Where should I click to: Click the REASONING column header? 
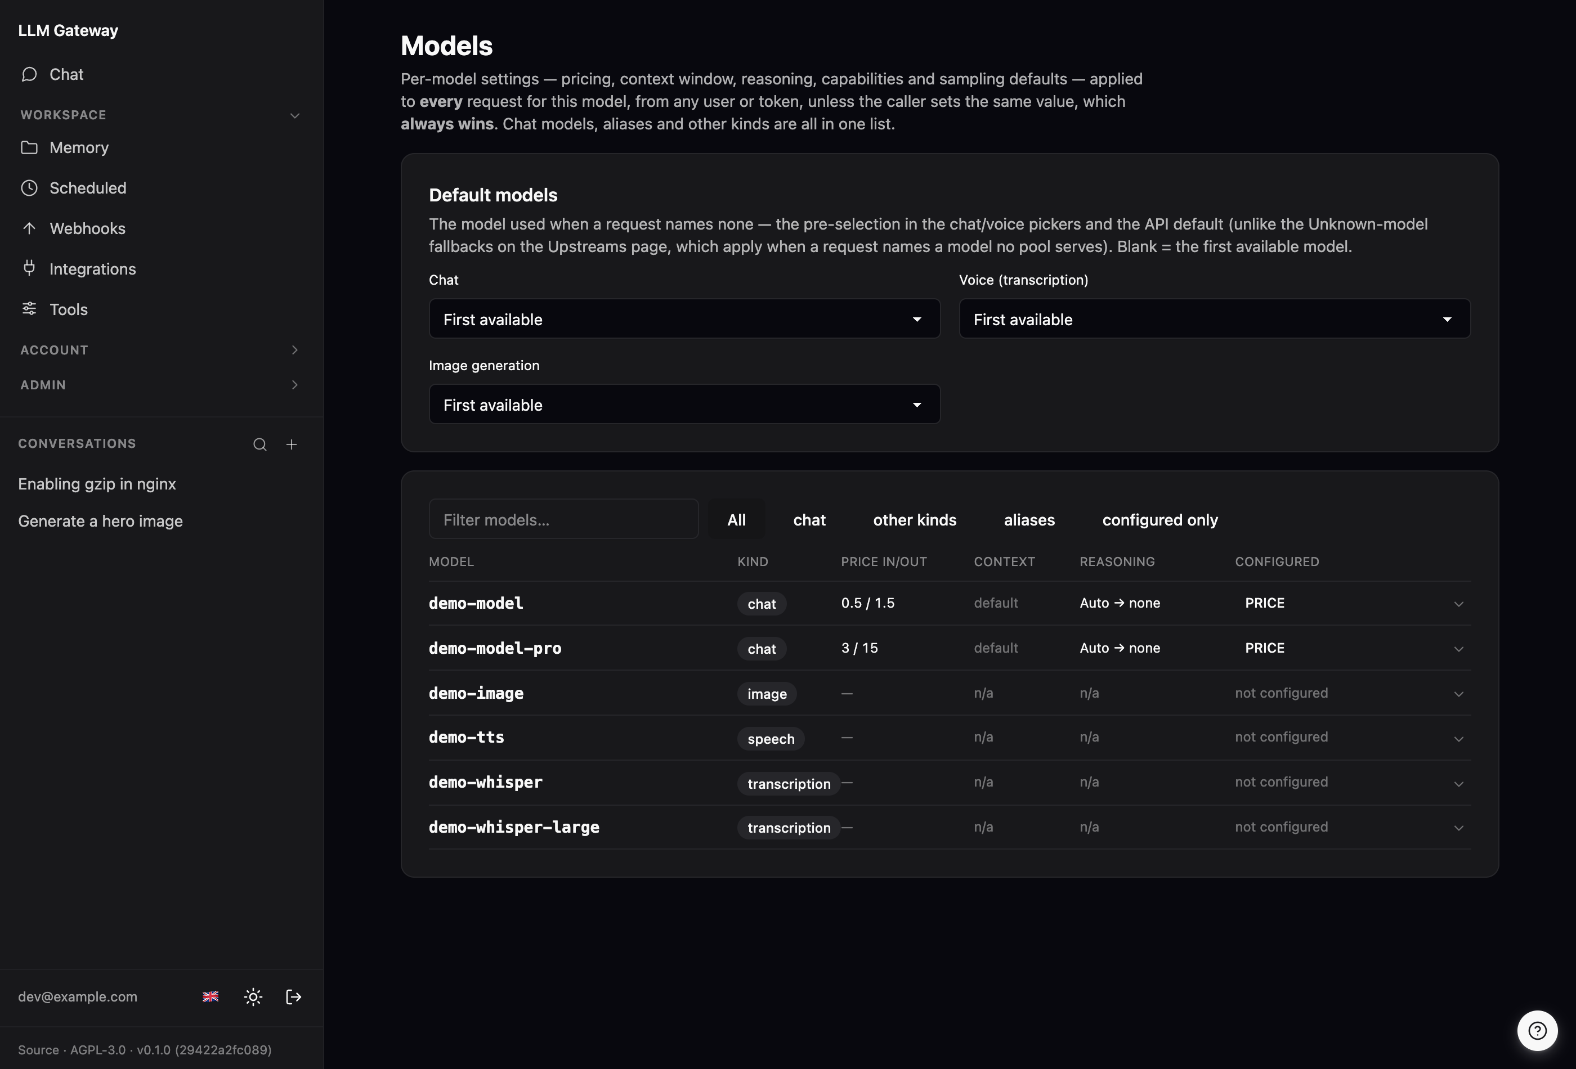(1117, 562)
